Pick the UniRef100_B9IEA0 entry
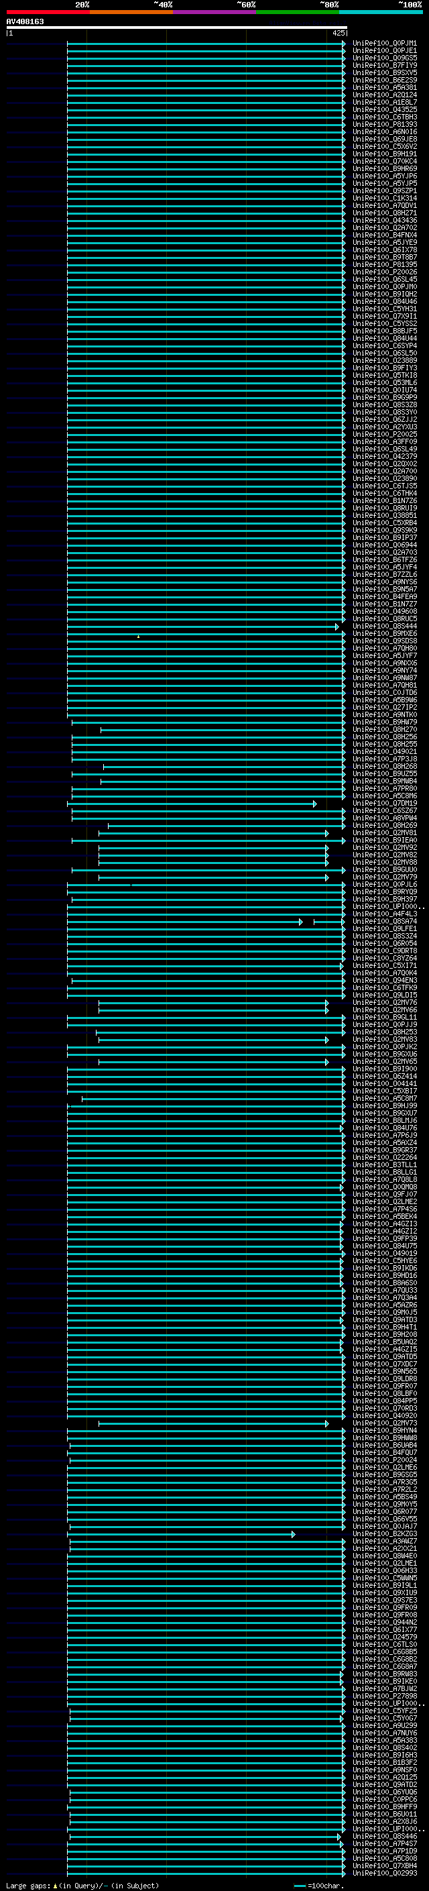Image resolution: width=429 pixels, height=1891 pixels. coord(385,840)
